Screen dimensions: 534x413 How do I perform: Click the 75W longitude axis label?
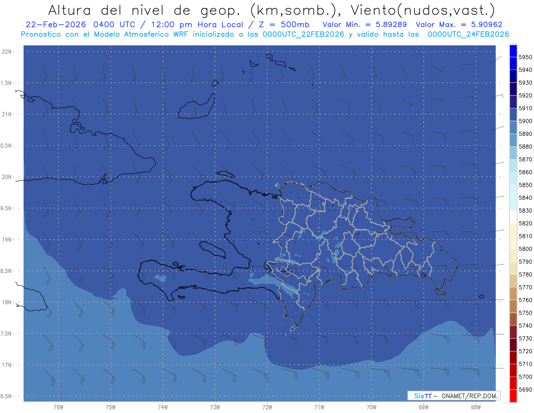pos(111,407)
